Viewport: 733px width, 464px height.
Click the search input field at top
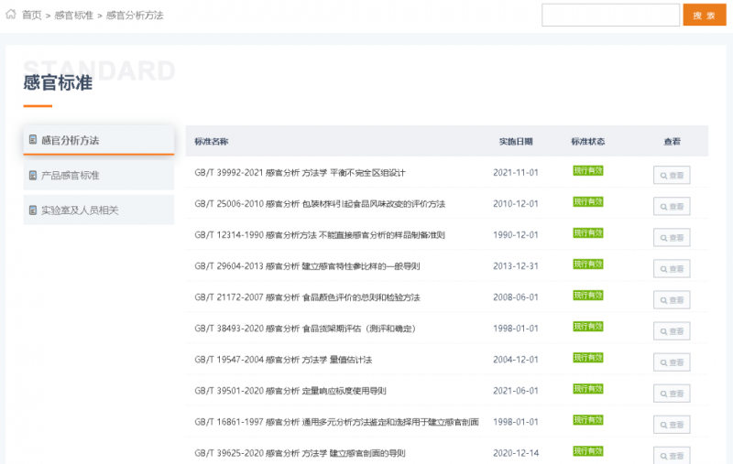(608, 16)
